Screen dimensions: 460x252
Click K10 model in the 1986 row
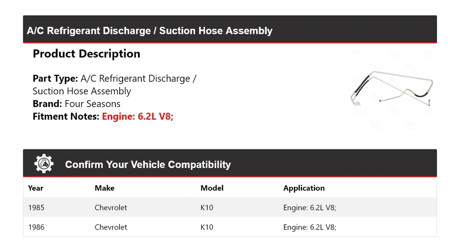point(207,227)
